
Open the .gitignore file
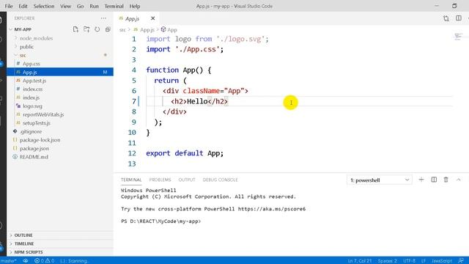pyautogui.click(x=31, y=131)
